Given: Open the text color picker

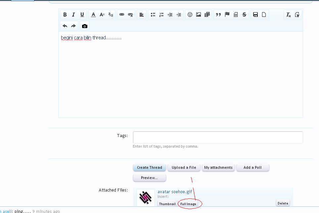Looking at the screenshot, I should pyautogui.click(x=94, y=15).
